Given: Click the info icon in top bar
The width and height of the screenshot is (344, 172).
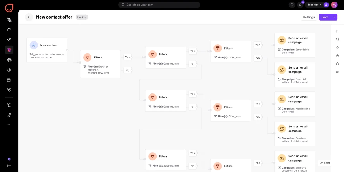Looking at the screenshot, I should (292, 5).
